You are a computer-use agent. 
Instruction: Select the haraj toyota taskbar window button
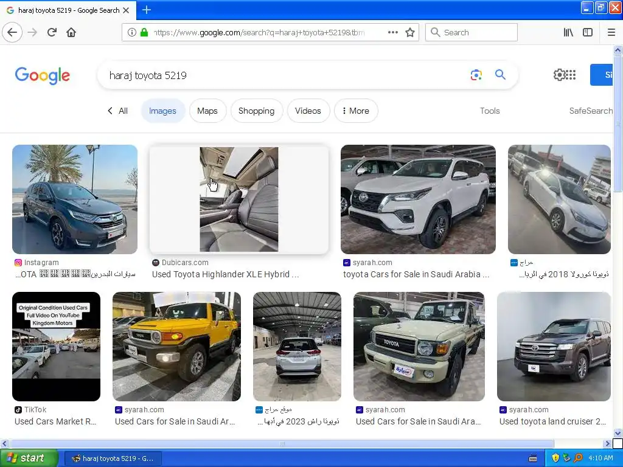(113, 458)
